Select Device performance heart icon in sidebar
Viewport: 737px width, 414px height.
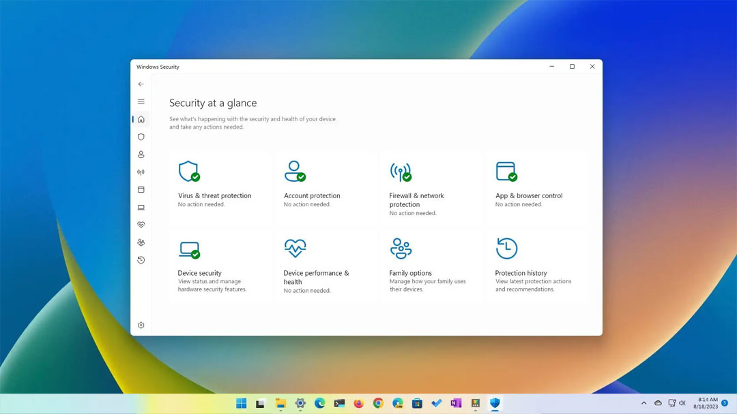click(x=141, y=225)
